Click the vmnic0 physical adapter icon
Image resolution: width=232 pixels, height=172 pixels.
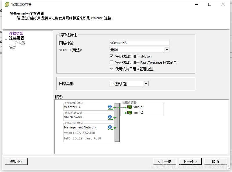click(129, 113)
